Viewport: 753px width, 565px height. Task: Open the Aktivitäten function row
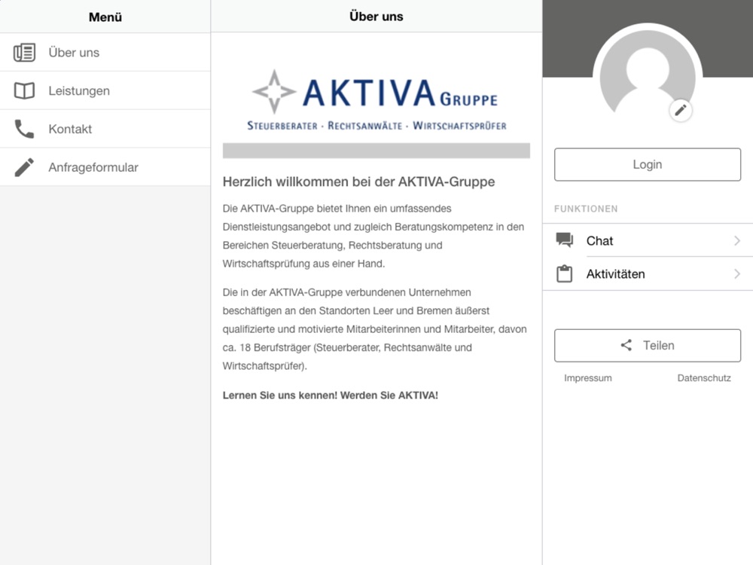[x=648, y=274]
